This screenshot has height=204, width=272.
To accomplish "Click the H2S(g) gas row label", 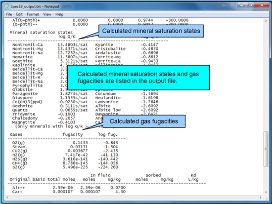I will pos(20,159).
